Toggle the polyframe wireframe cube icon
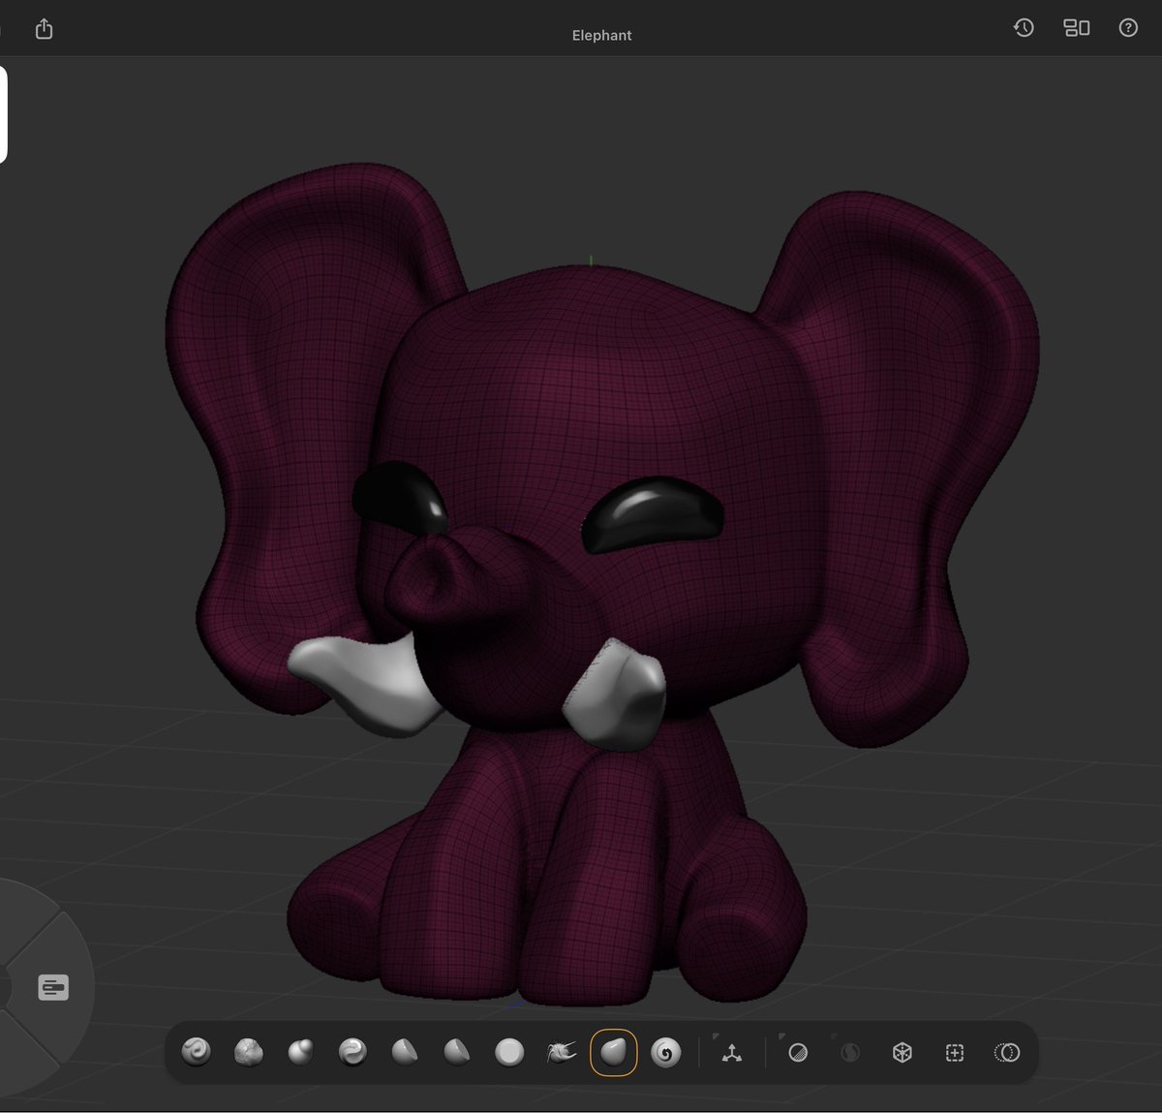The height and width of the screenshot is (1113, 1162). [902, 1052]
